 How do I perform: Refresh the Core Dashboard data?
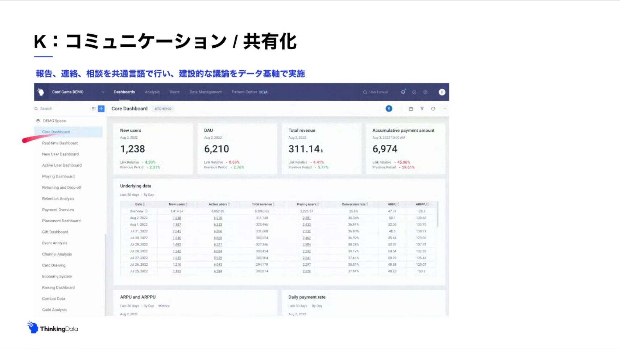433,109
